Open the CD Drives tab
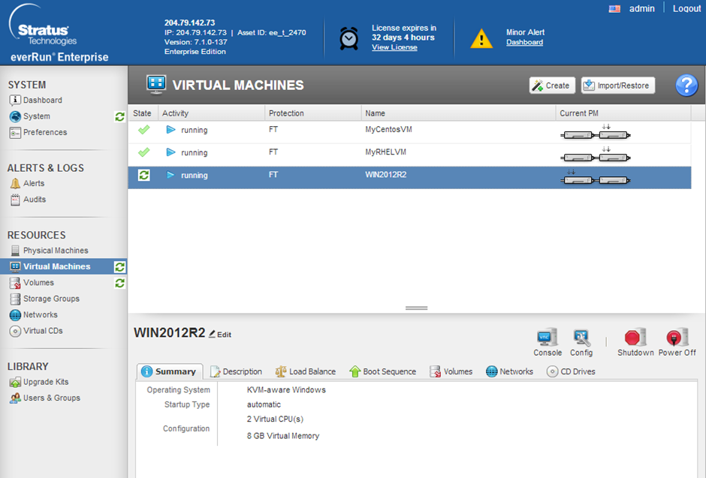706x478 pixels. pos(571,371)
